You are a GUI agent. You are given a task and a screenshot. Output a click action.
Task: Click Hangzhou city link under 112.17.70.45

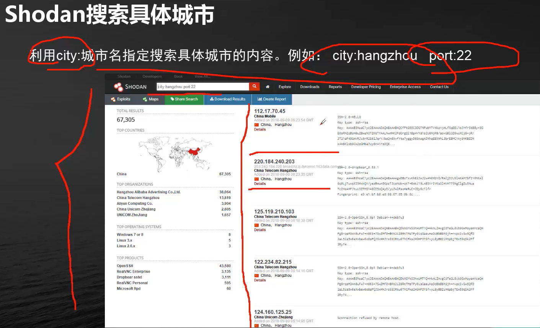283,125
